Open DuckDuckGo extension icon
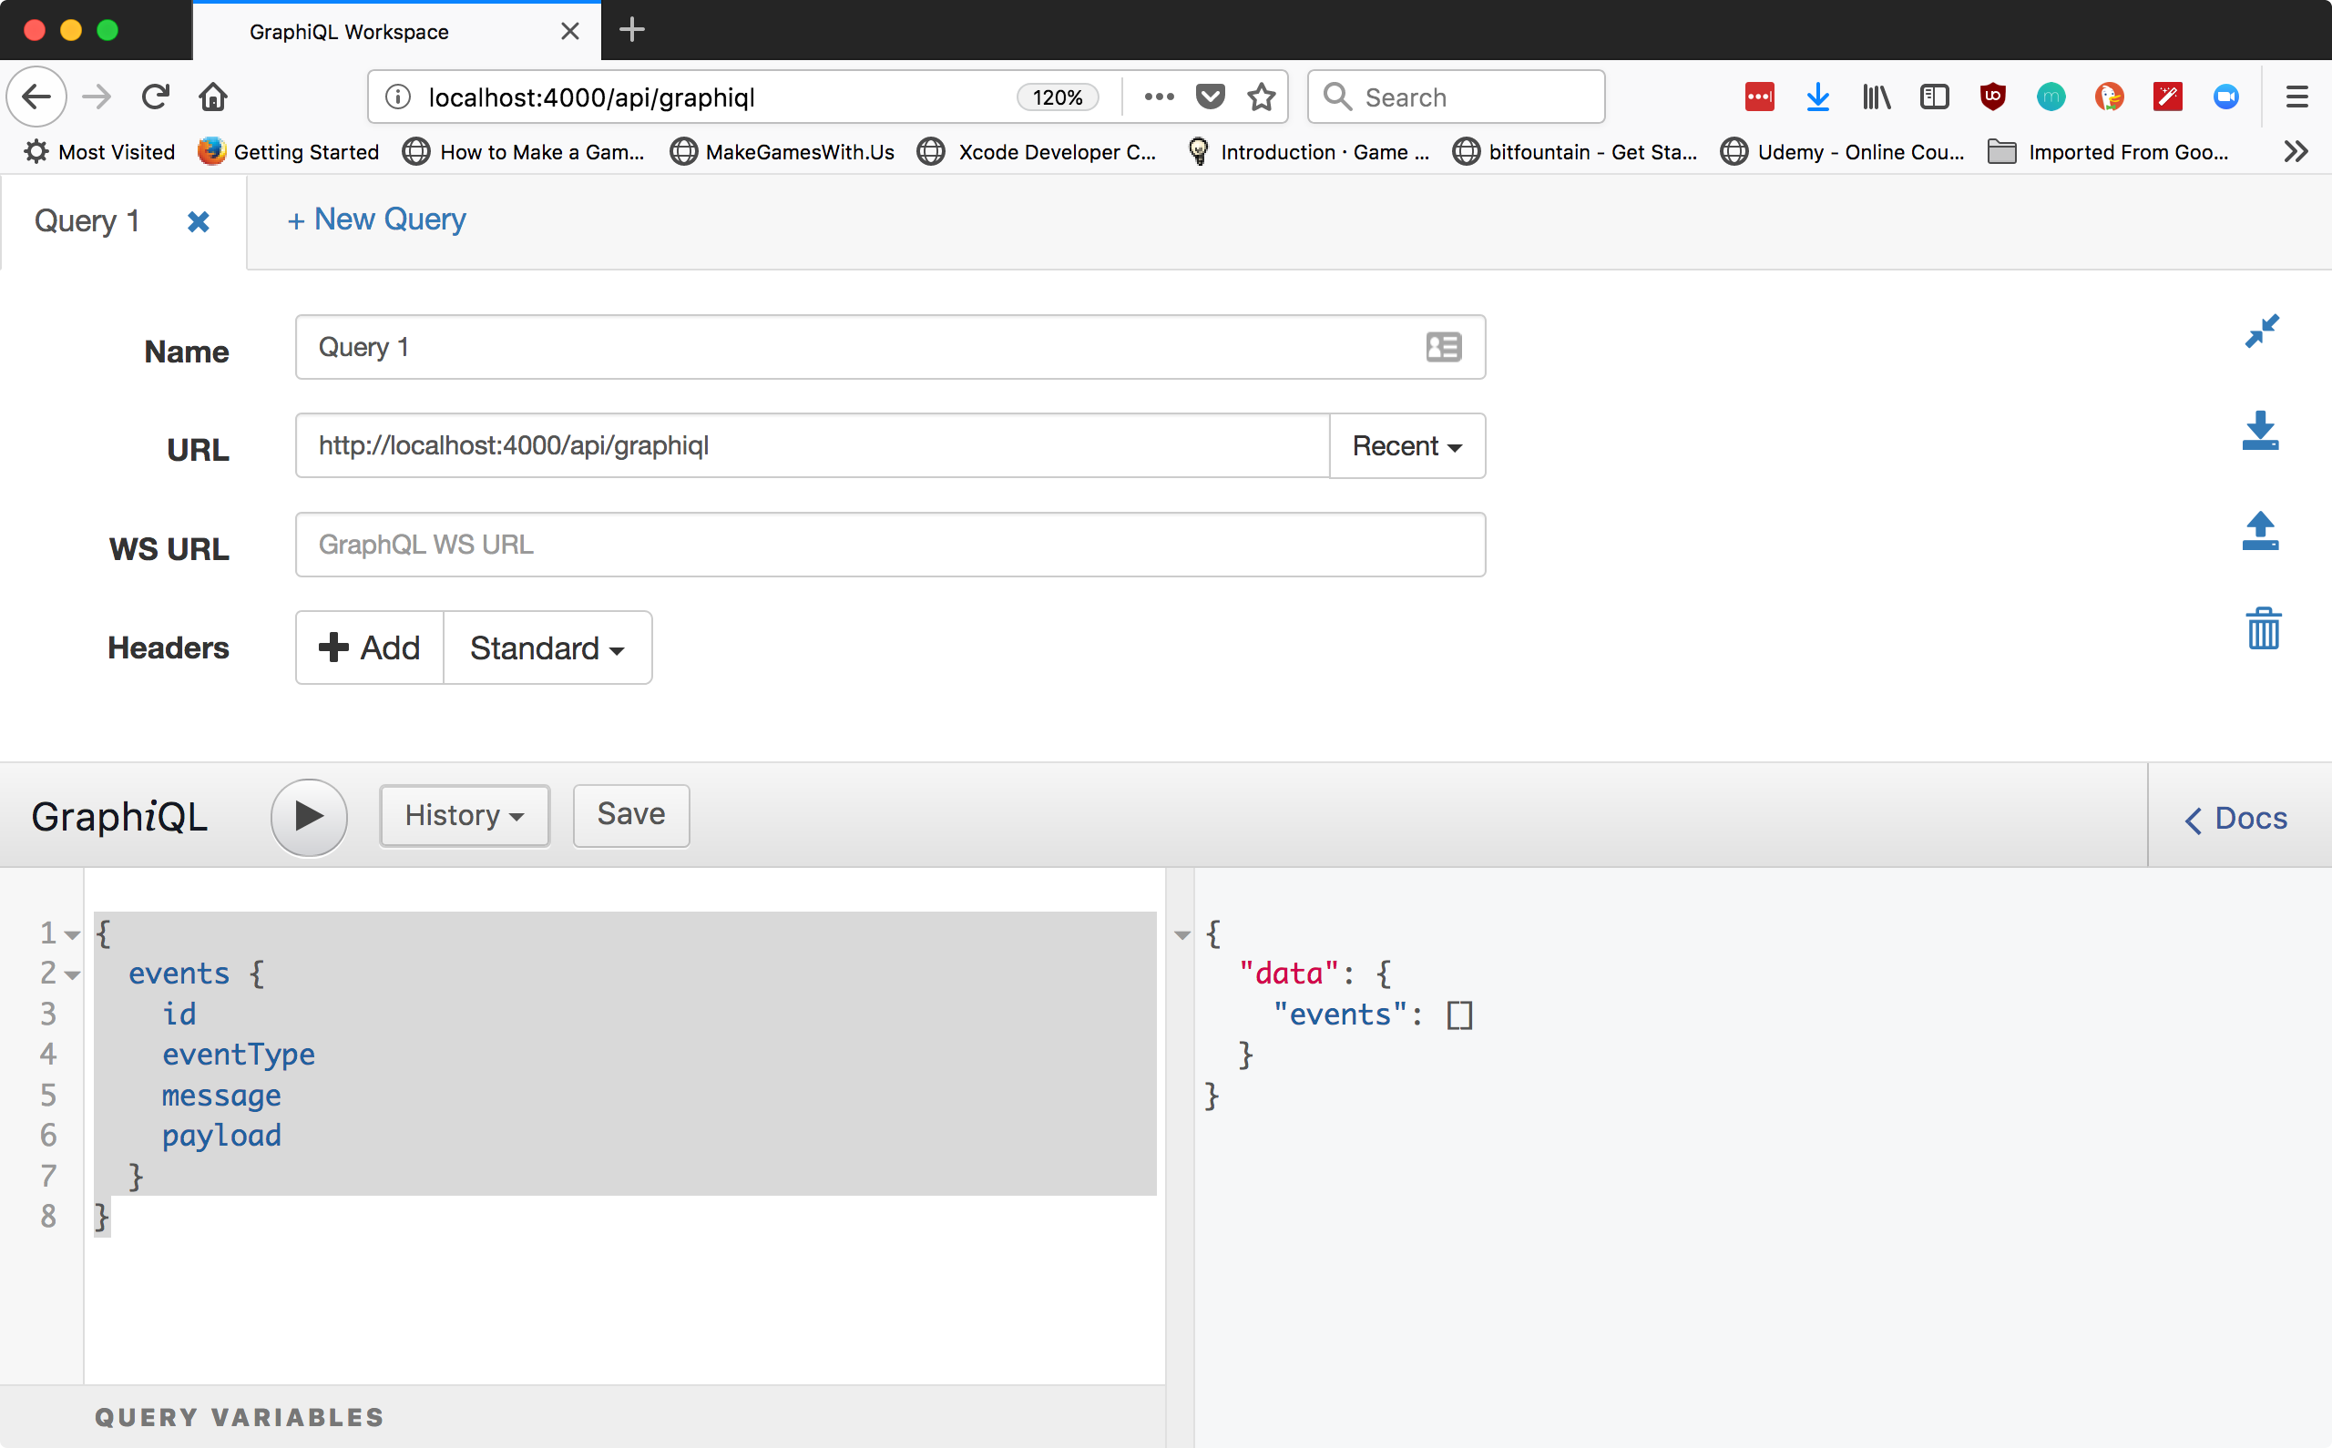Image resolution: width=2332 pixels, height=1448 pixels. pyautogui.click(x=2110, y=97)
